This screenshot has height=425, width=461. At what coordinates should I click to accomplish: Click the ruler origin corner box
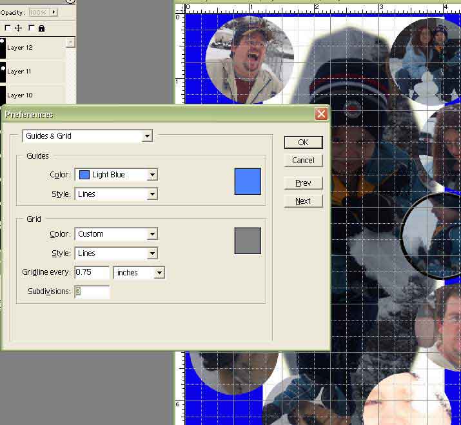click(180, 8)
